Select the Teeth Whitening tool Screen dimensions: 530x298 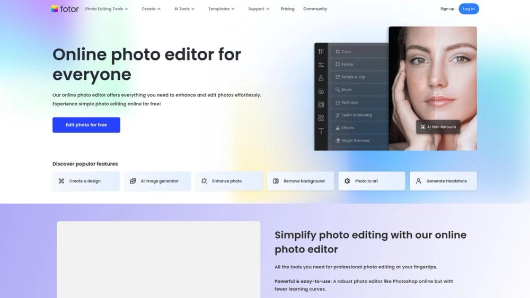[x=359, y=115]
